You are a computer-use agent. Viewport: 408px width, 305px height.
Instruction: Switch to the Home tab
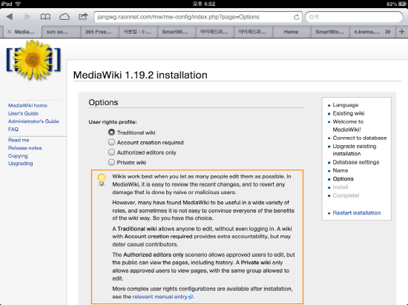coord(291,32)
